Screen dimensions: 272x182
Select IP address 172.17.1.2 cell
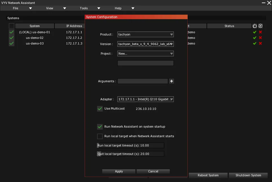(x=74, y=38)
